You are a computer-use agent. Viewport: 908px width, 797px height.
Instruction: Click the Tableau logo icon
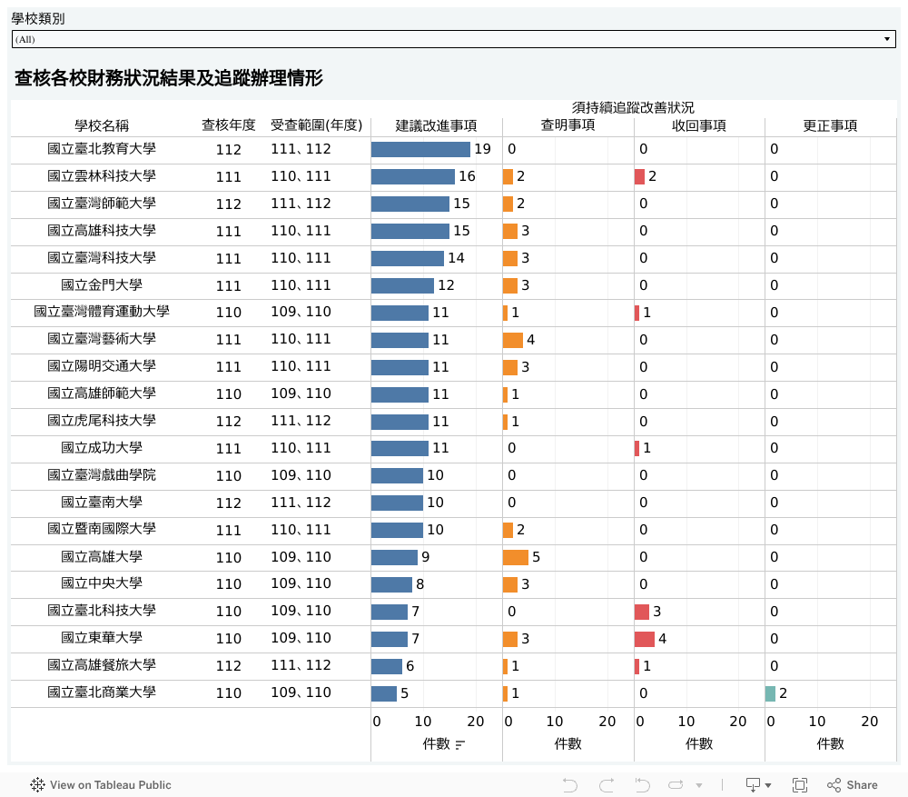(37, 785)
